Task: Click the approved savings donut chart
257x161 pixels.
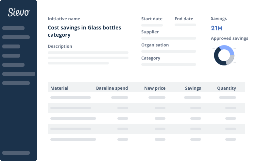Action: coord(224,55)
